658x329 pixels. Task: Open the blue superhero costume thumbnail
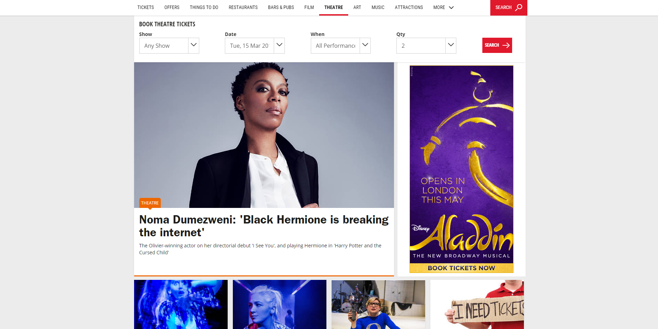pos(378,304)
